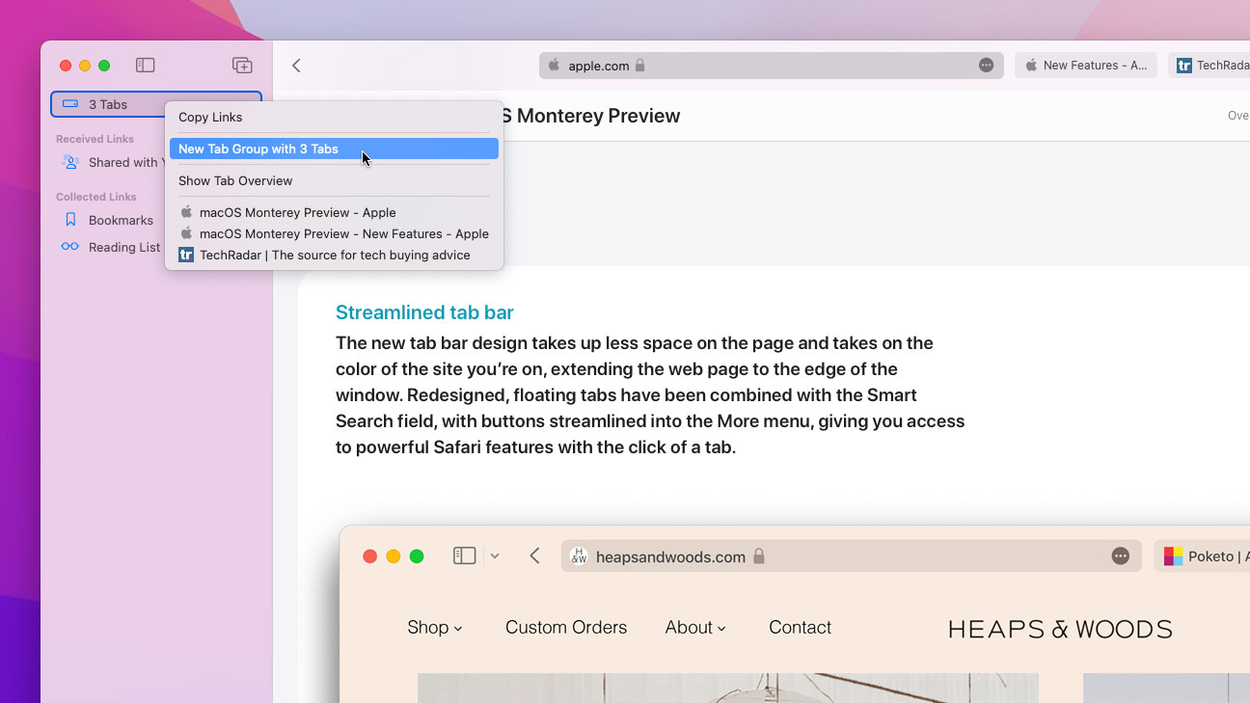Screen dimensions: 1250x703
Task: Choose Copy Links from the context menu
Action: pyautogui.click(x=210, y=117)
